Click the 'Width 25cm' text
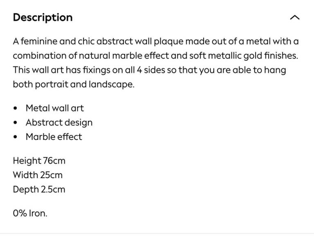Image resolution: width=314 pixels, height=236 pixels. tap(38, 175)
